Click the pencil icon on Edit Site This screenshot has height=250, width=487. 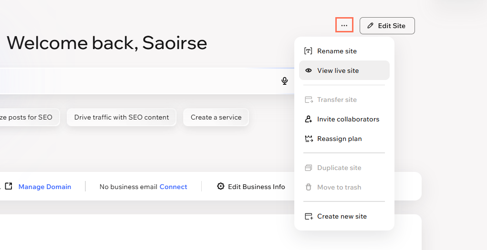370,26
